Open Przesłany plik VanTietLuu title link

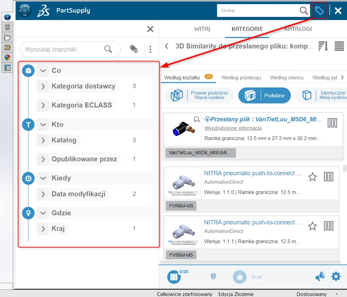pos(263,119)
